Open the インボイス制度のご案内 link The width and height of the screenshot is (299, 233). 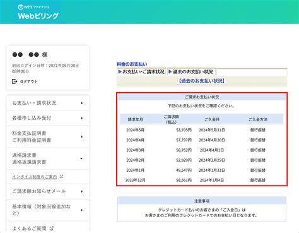tap(35, 177)
